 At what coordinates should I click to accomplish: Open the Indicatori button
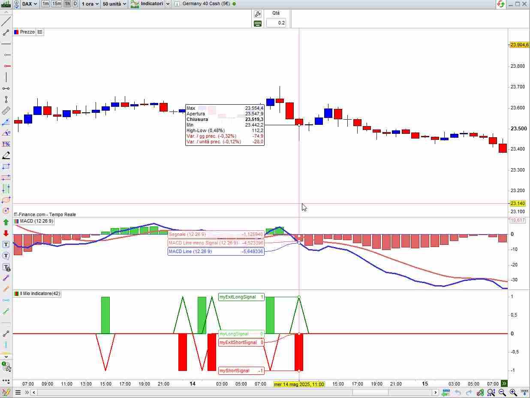pyautogui.click(x=146, y=4)
